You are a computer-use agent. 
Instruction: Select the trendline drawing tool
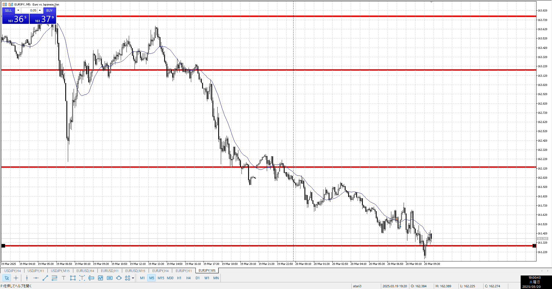point(45,278)
